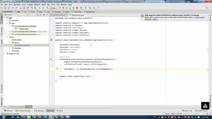The image size is (212, 119).
Task: Open the Tools menu
Action: point(53,4)
